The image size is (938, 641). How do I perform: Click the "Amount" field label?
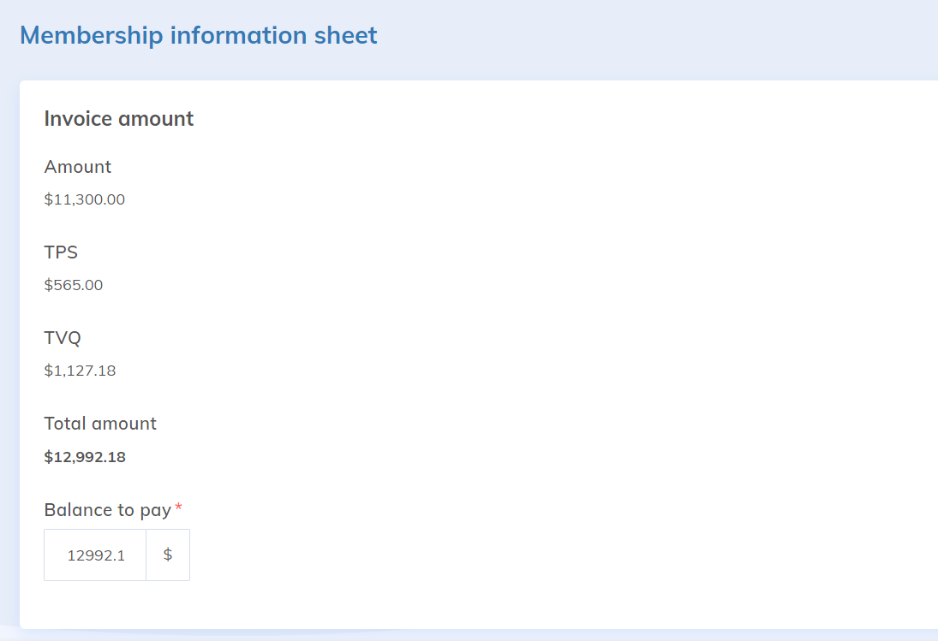78,167
